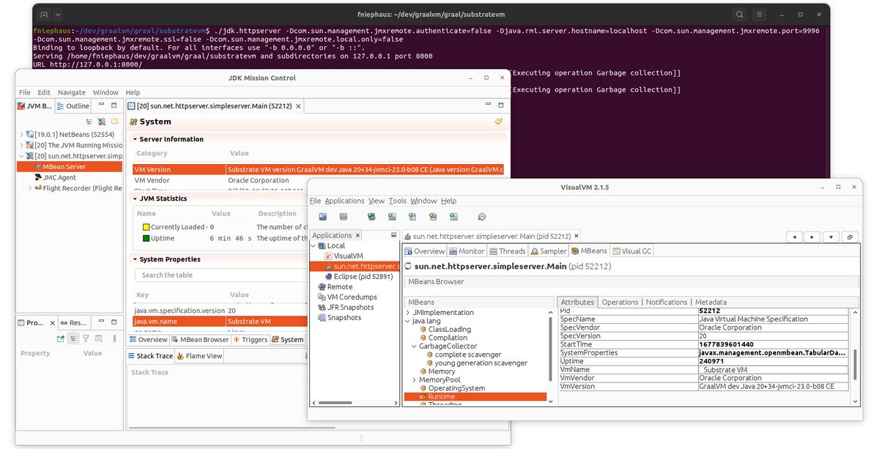879x449 pixels.
Task: Click tree layout icon in JVM Browser toolbar
Action: (89, 122)
